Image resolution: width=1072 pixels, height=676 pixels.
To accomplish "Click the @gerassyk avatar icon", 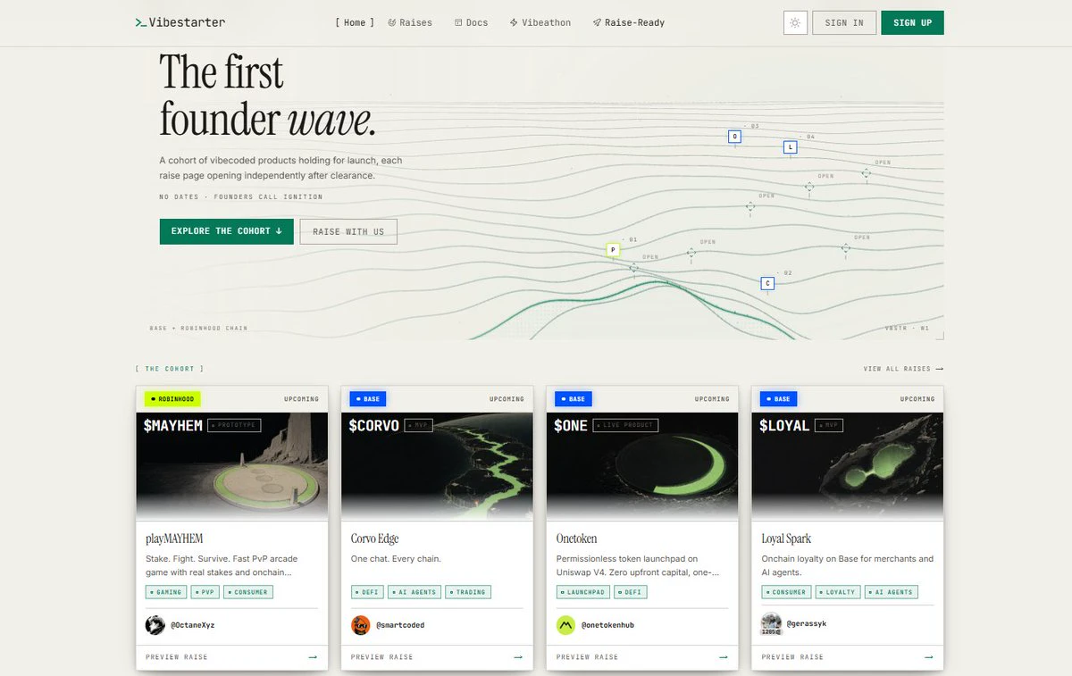I will [x=772, y=624].
